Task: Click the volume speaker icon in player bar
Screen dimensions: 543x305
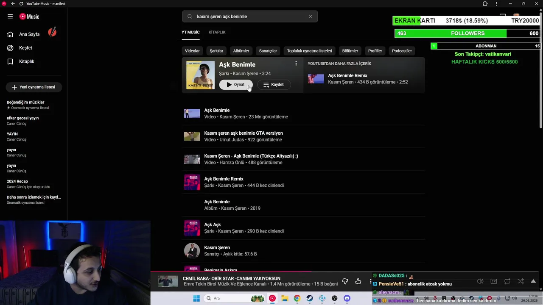Action: [x=480, y=281]
